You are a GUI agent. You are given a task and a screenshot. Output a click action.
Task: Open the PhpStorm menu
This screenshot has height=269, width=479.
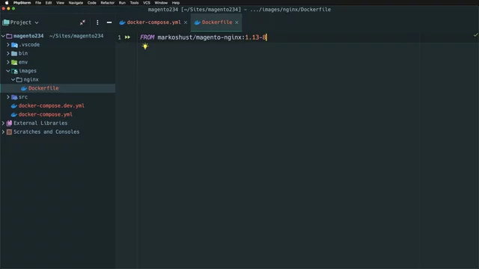(x=22, y=3)
